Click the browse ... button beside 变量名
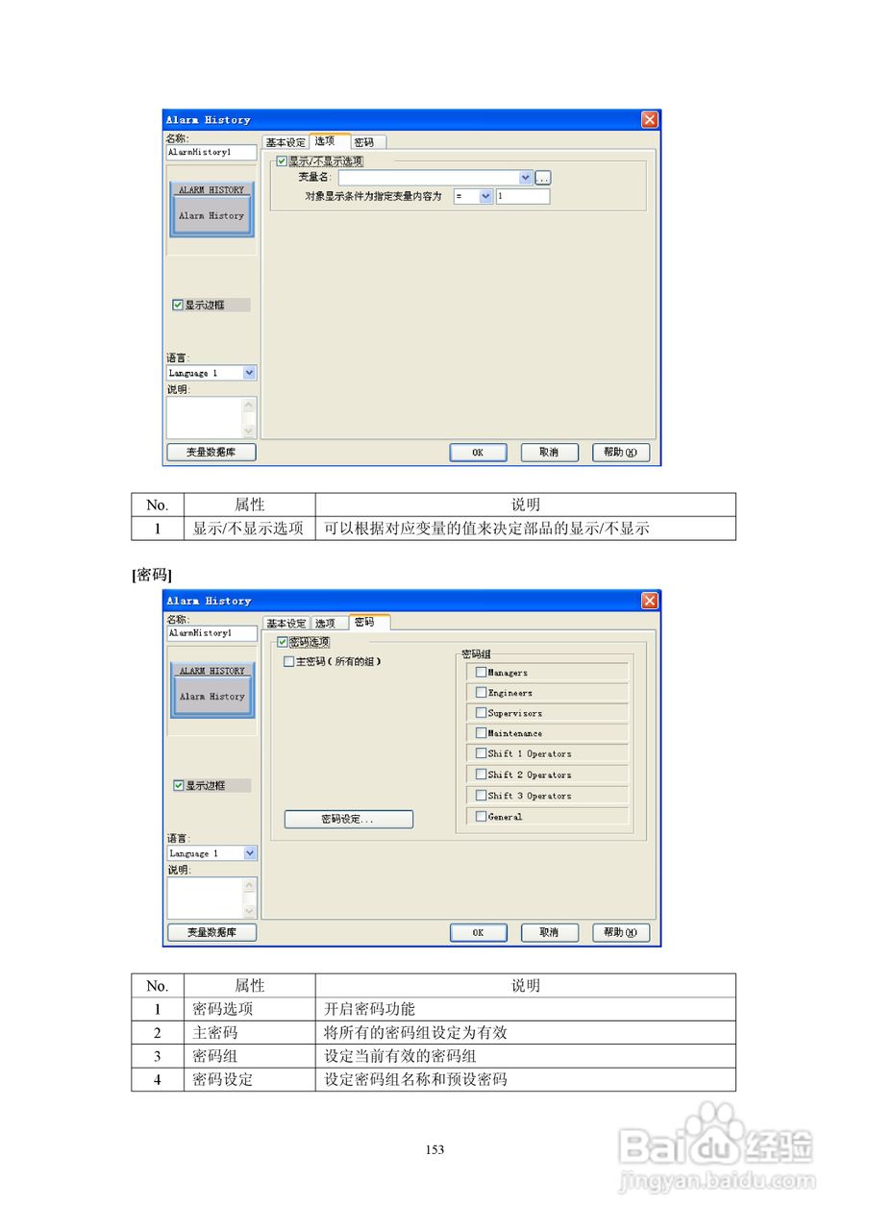This screenshot has height=1230, width=870. pyautogui.click(x=542, y=177)
